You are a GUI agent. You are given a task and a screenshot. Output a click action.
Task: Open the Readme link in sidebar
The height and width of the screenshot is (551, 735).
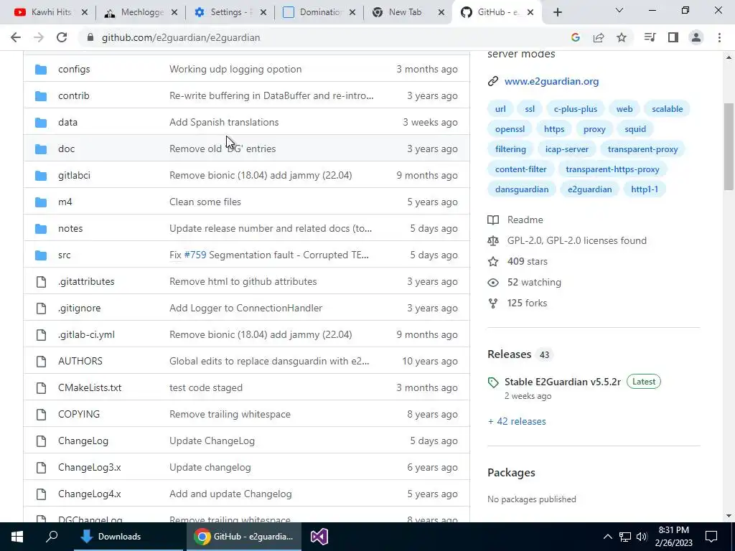(525, 220)
